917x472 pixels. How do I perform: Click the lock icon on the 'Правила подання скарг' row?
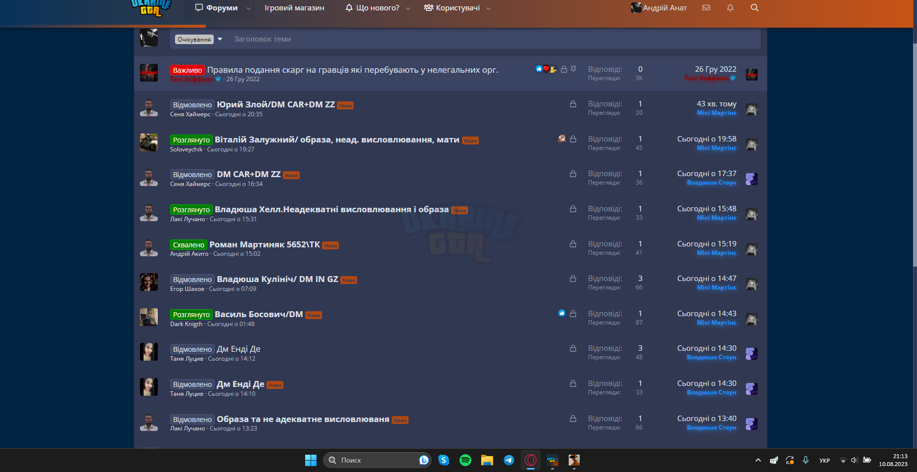click(564, 69)
